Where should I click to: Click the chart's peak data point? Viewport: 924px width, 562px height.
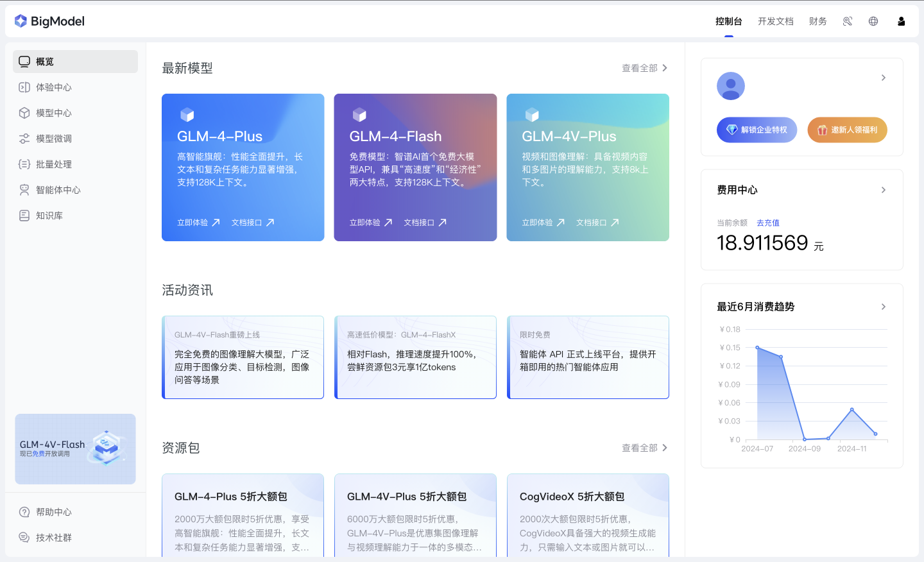758,348
